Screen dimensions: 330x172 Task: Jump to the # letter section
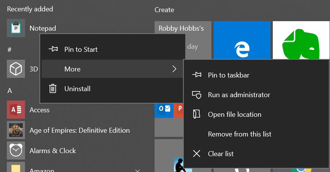tap(9, 50)
